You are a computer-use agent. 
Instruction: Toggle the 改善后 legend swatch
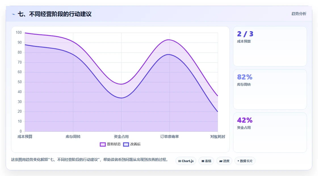pyautogui.click(x=126, y=144)
